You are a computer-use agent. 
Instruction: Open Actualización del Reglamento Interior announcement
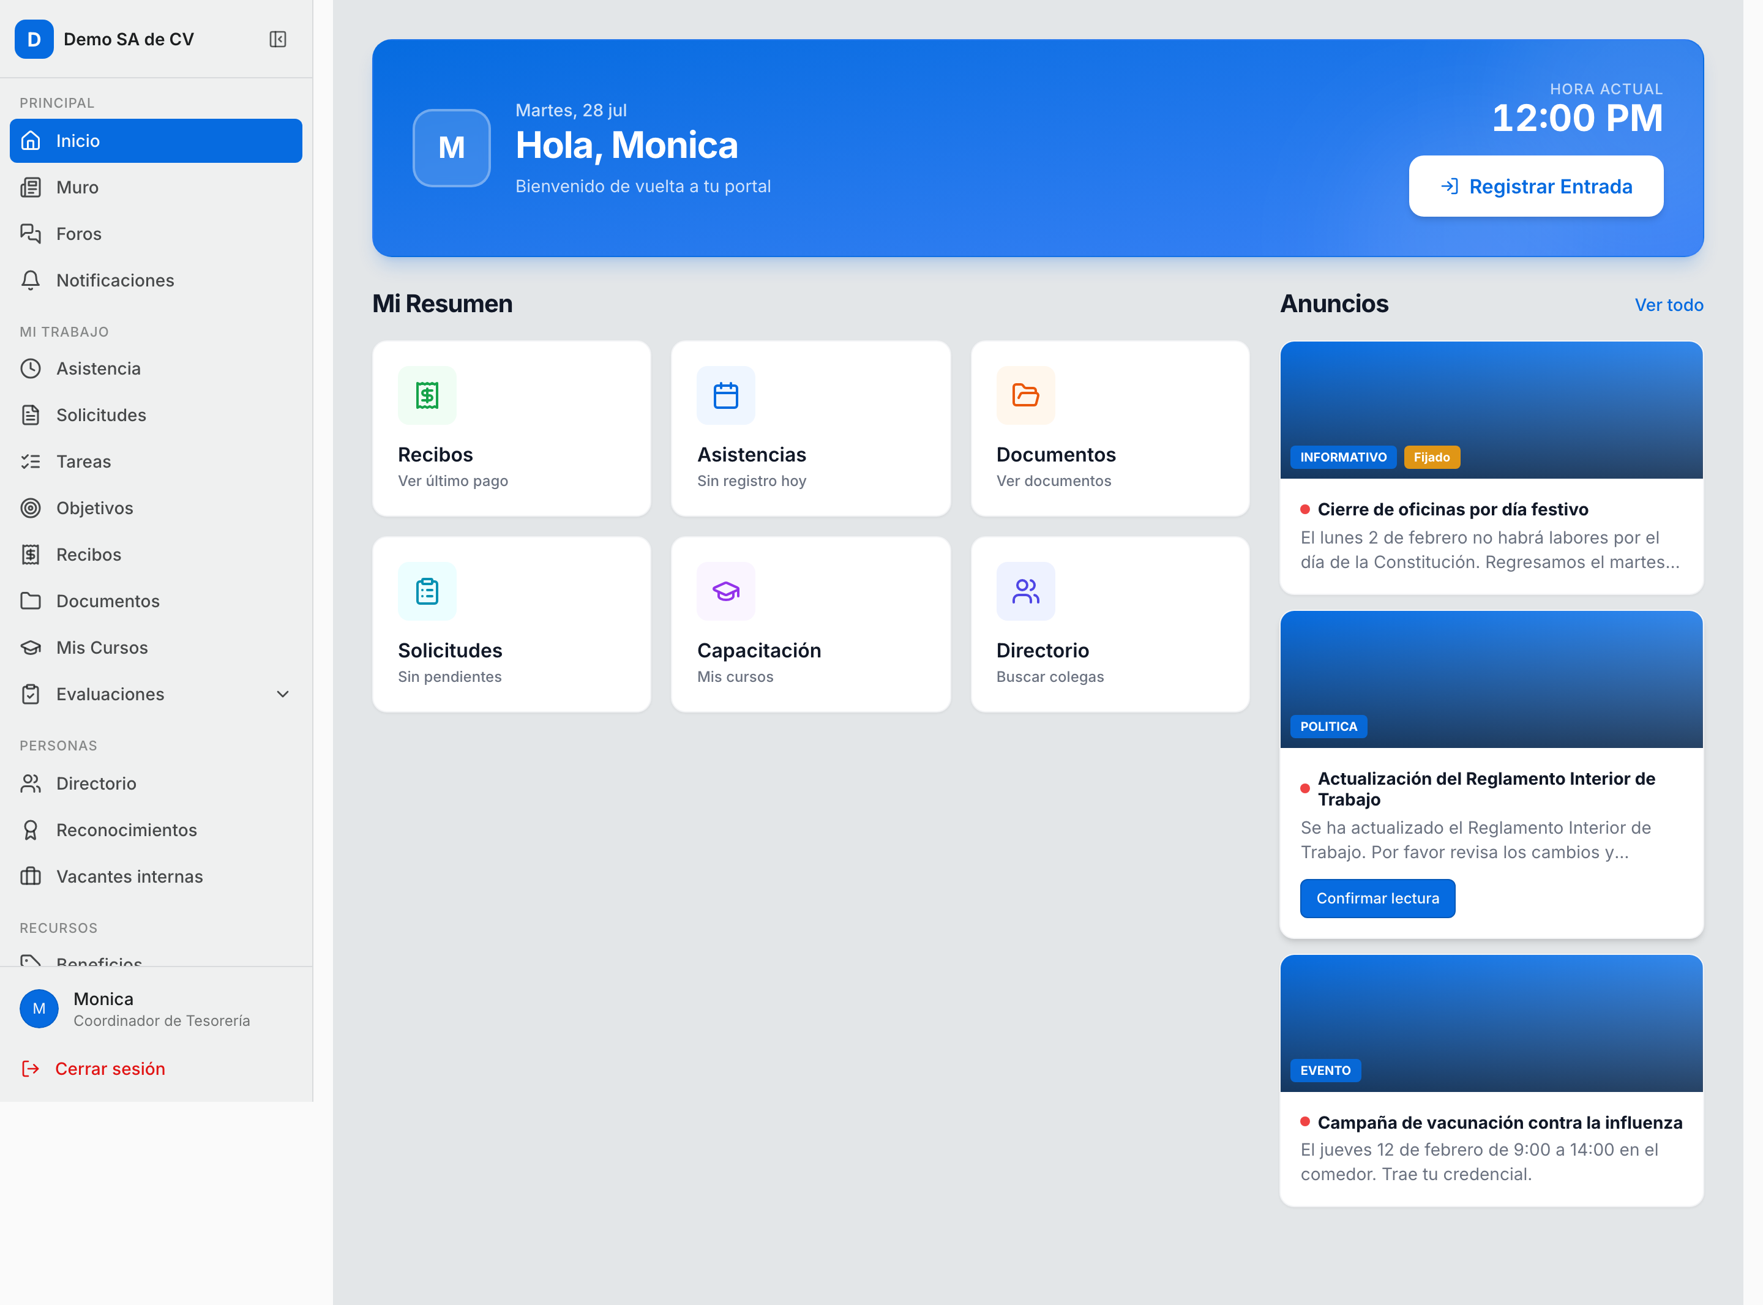coord(1486,789)
